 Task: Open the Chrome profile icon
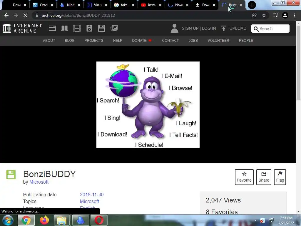[x=285, y=15]
